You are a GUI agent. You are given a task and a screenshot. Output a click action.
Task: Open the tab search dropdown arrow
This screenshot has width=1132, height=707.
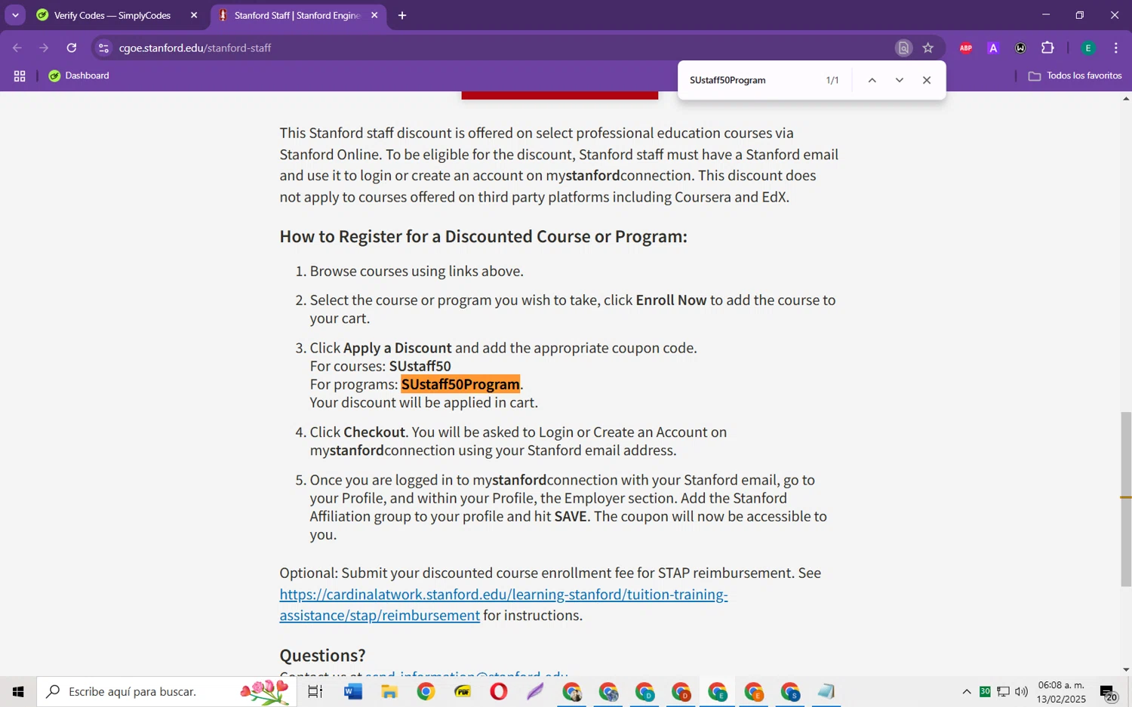15,15
